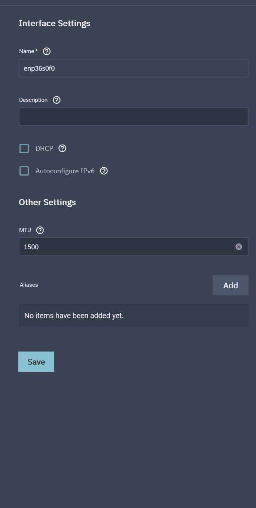Save the interface settings
The height and width of the screenshot is (508, 256).
[x=36, y=362]
